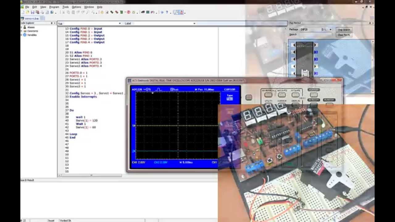Click the Copy toolbar icon
The width and height of the screenshot is (395, 222).
(x=69, y=12)
